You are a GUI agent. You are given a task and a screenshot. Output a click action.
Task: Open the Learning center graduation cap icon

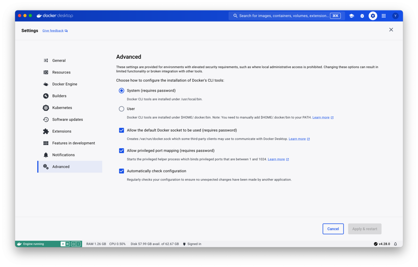click(x=351, y=16)
